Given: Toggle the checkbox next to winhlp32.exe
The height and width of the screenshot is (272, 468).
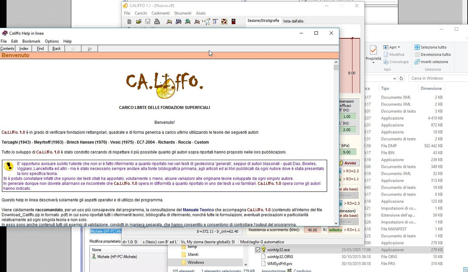Looking at the screenshot, I should tap(257, 250).
